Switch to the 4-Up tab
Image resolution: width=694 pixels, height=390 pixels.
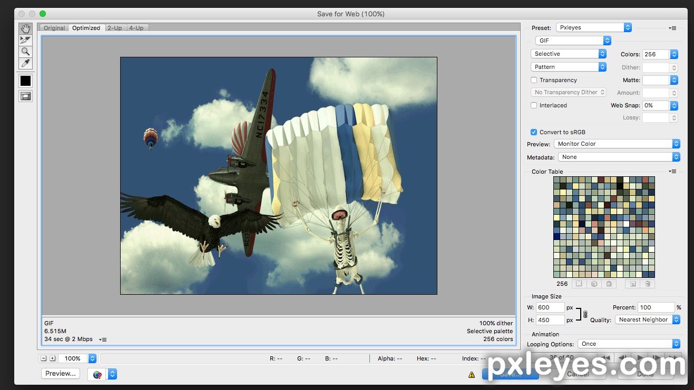[x=136, y=28]
